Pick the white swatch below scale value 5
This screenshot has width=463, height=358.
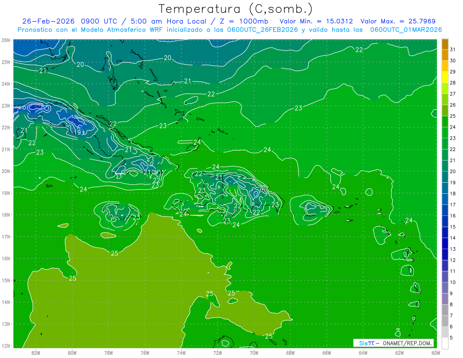pos(445,343)
